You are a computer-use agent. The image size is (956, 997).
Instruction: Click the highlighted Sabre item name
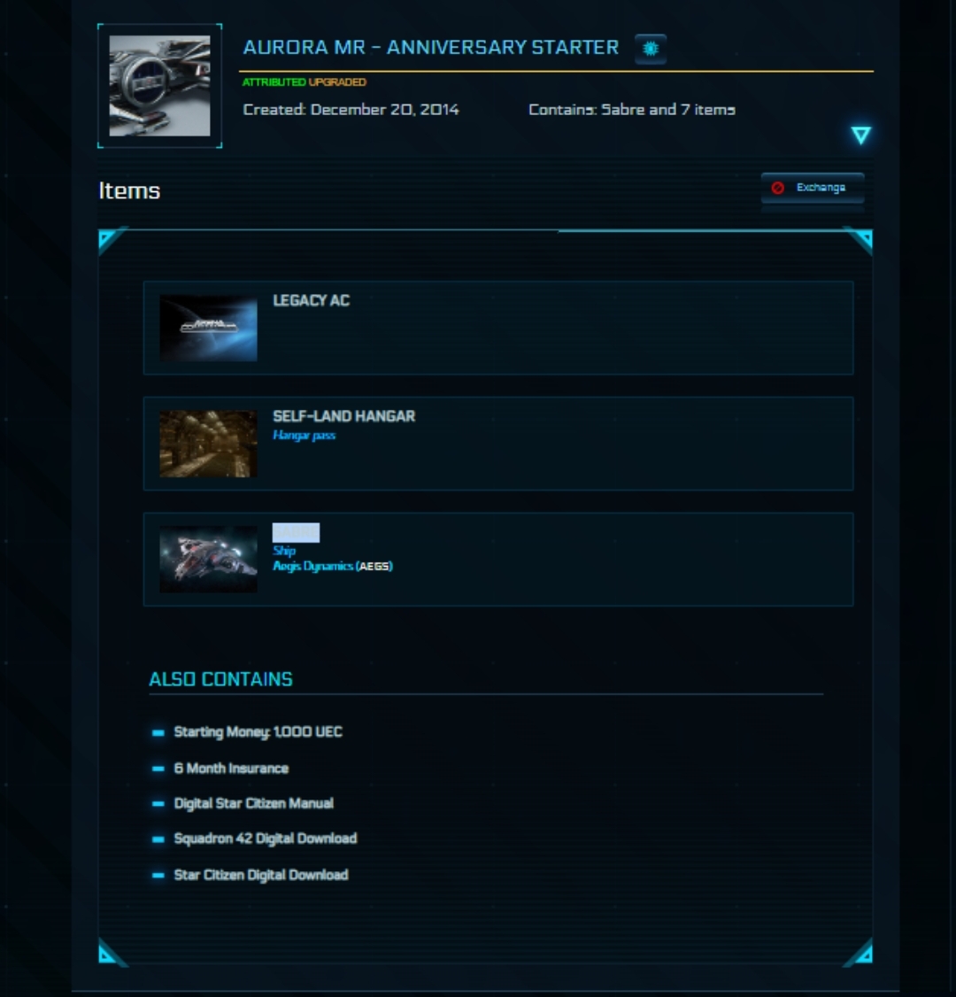[x=297, y=533]
